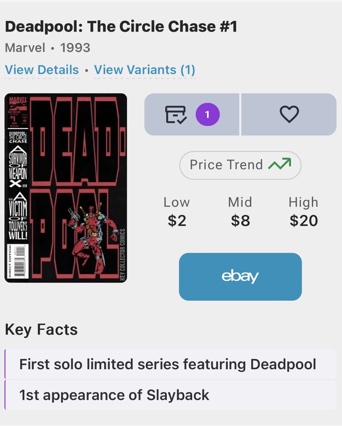Tap the heart to add to wishlist
Image resolution: width=342 pixels, height=426 pixels.
(x=289, y=115)
